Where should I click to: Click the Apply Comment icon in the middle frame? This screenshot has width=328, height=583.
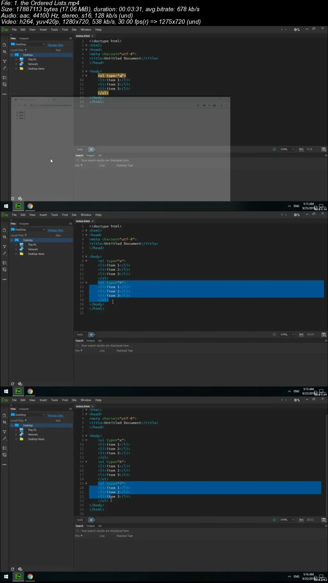pyautogui.click(x=4, y=263)
